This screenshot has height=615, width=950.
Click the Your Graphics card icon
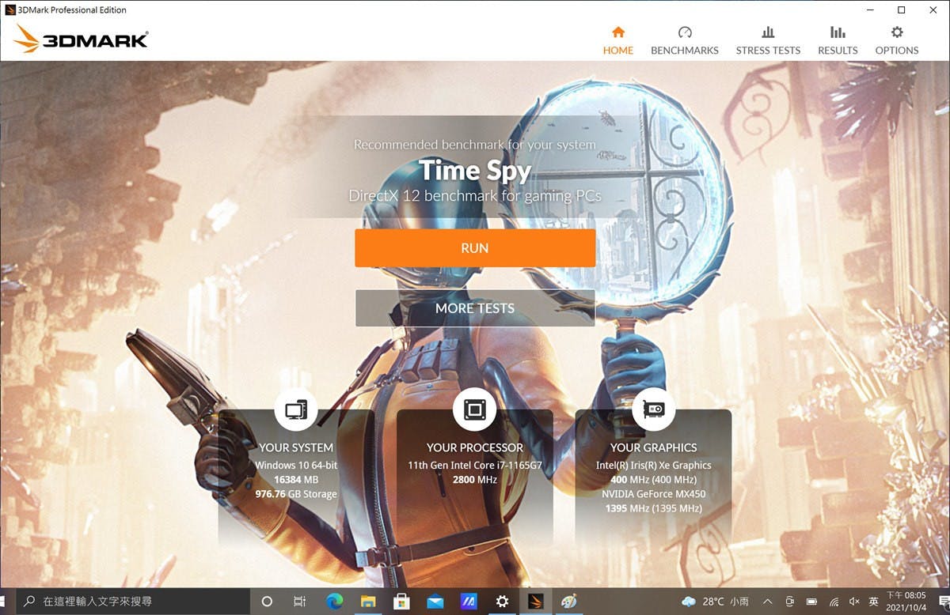653,409
